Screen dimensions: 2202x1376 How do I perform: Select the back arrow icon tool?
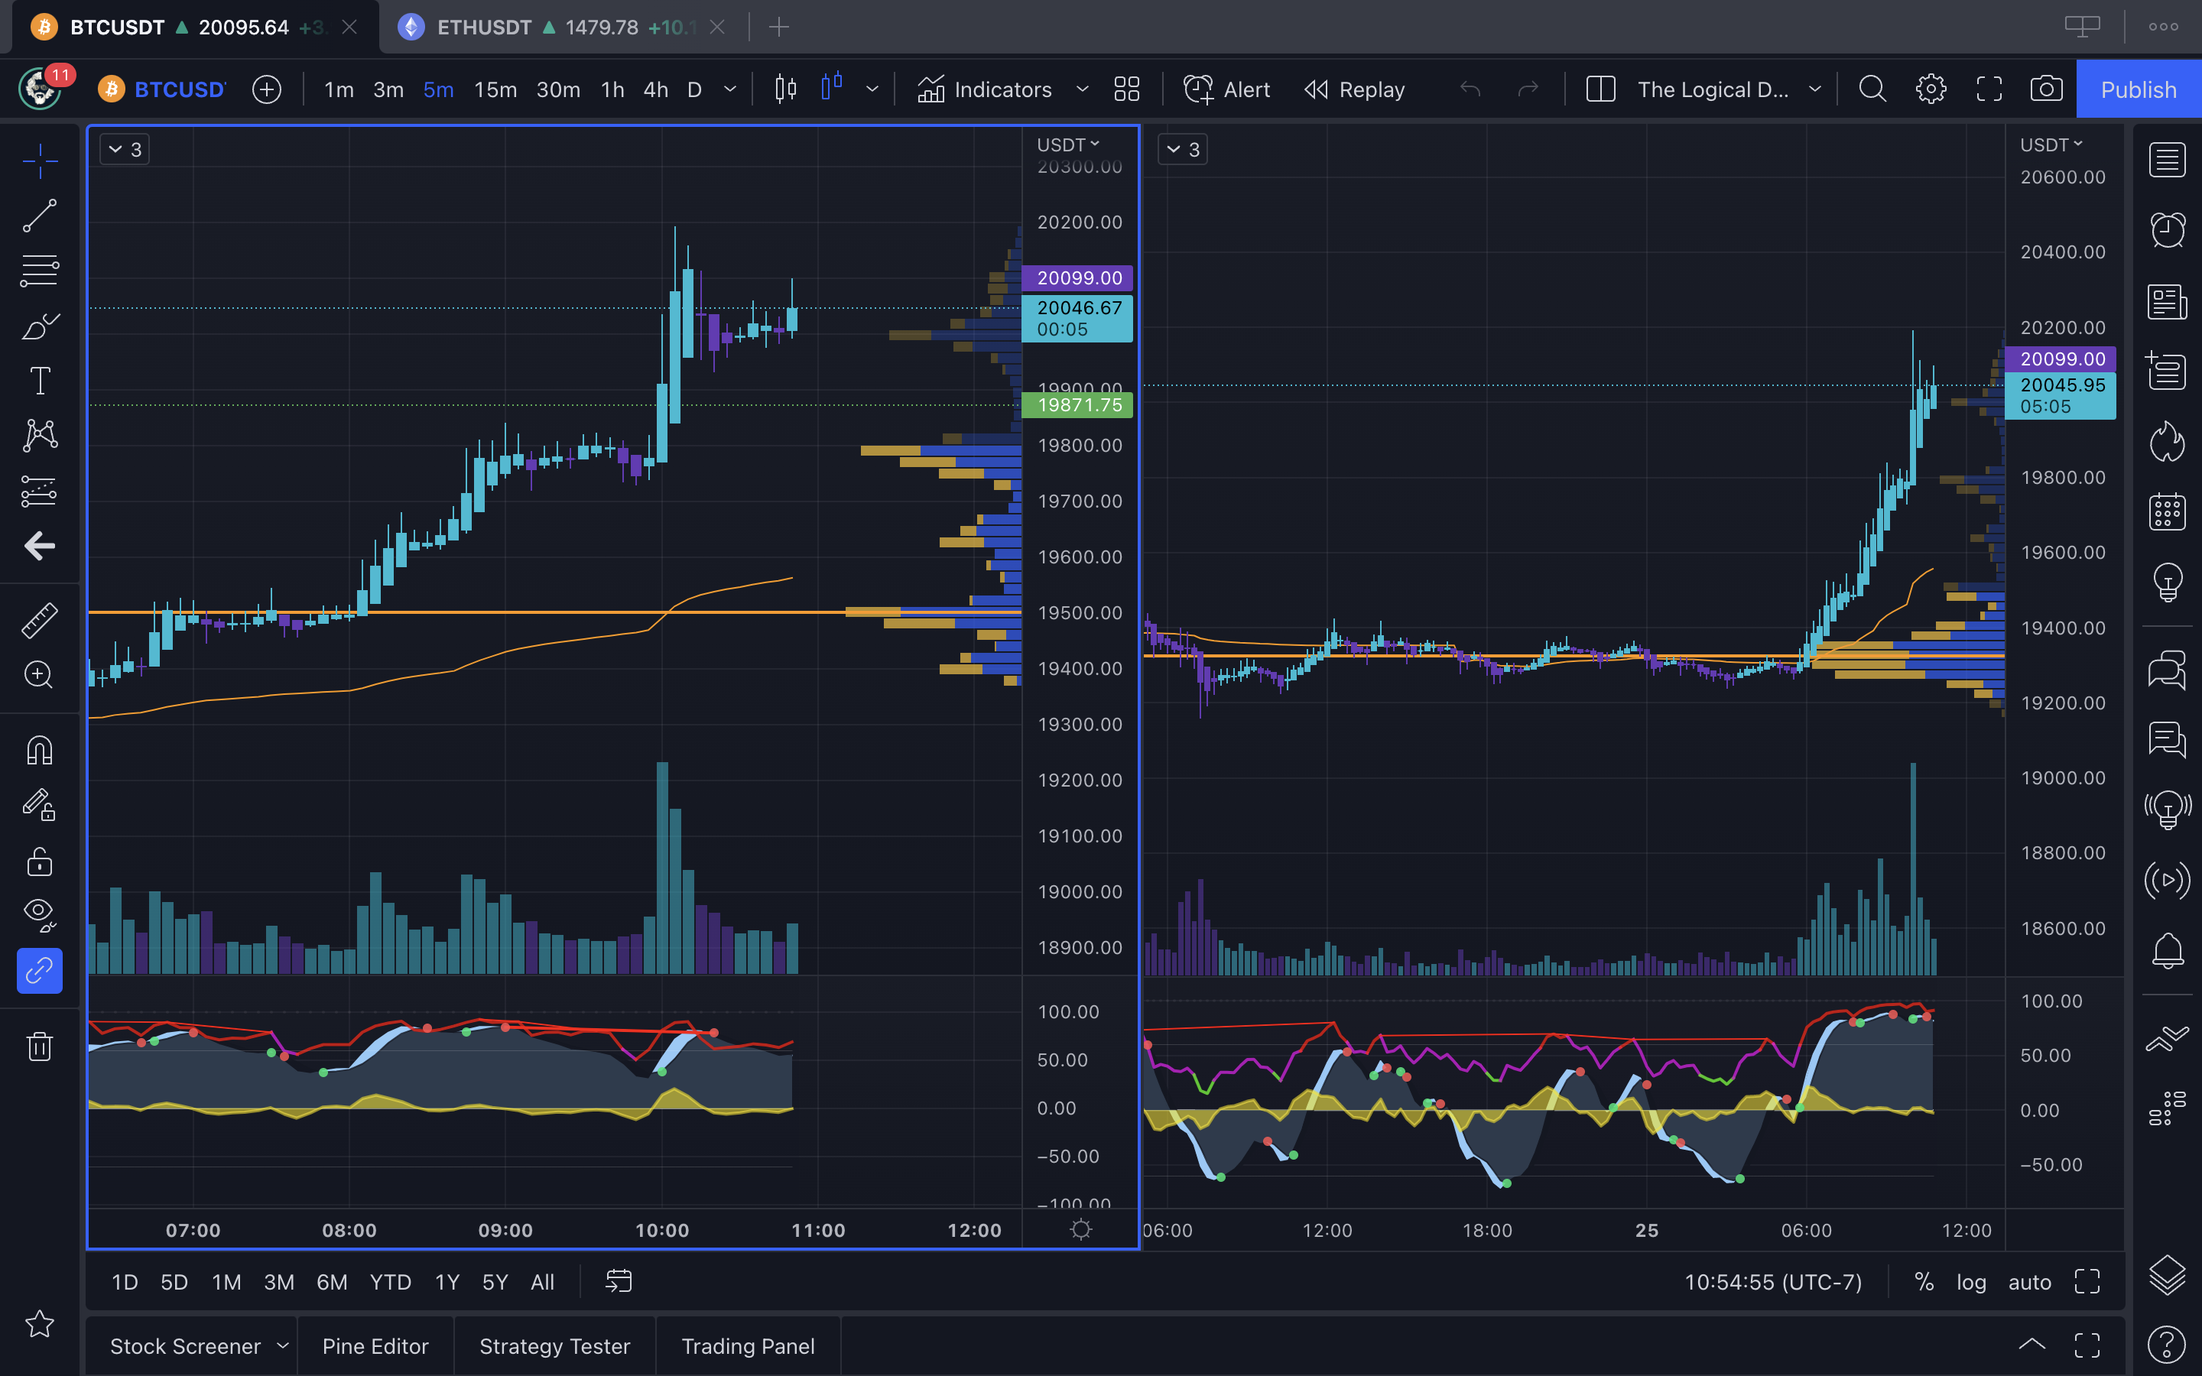pyautogui.click(x=40, y=546)
